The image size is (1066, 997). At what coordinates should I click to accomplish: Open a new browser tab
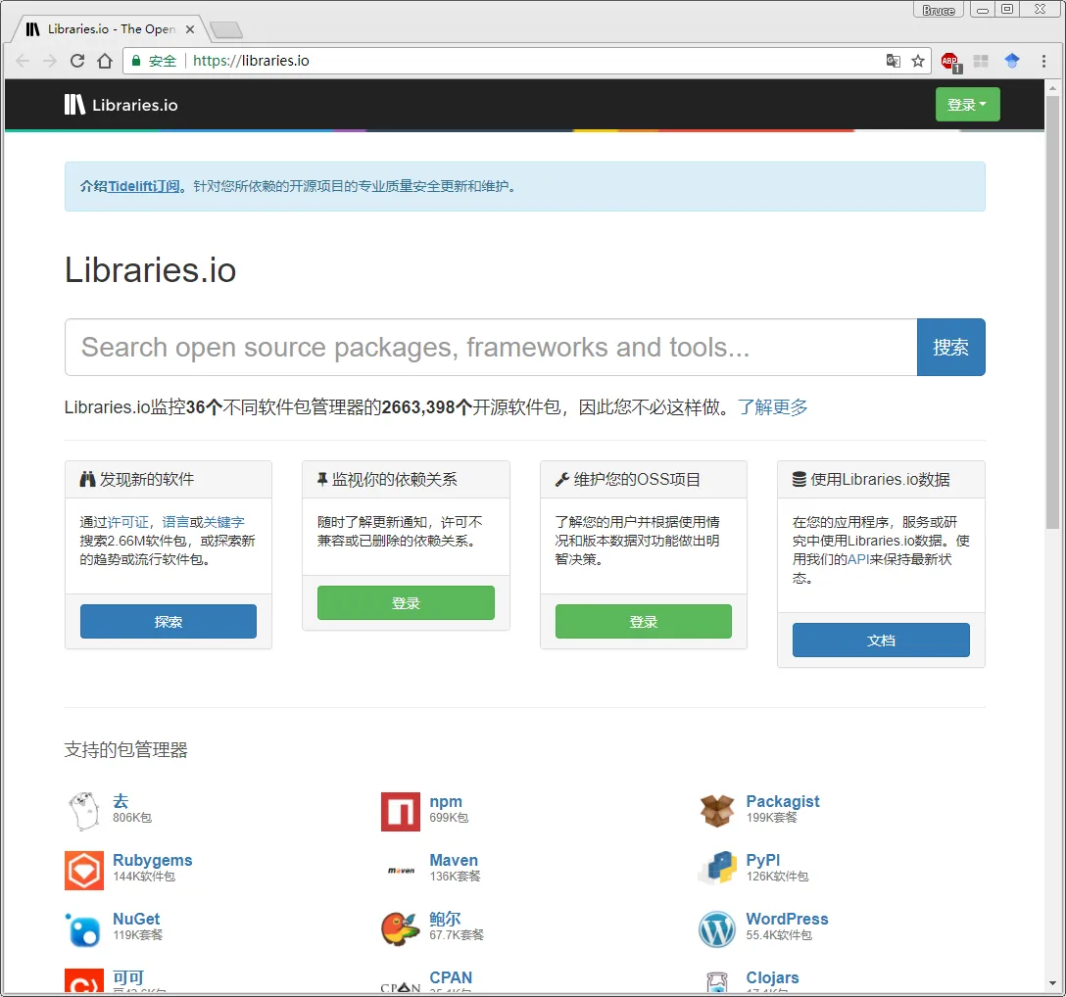click(225, 30)
